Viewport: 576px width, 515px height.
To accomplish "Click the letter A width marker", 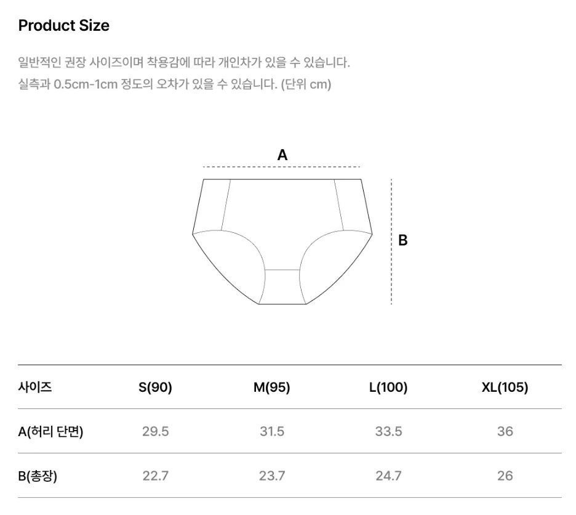I will tap(282, 155).
